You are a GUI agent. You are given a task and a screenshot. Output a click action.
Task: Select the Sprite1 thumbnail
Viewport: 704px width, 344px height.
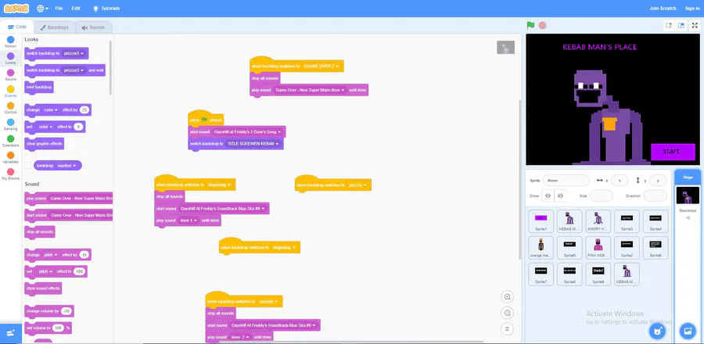click(541, 221)
